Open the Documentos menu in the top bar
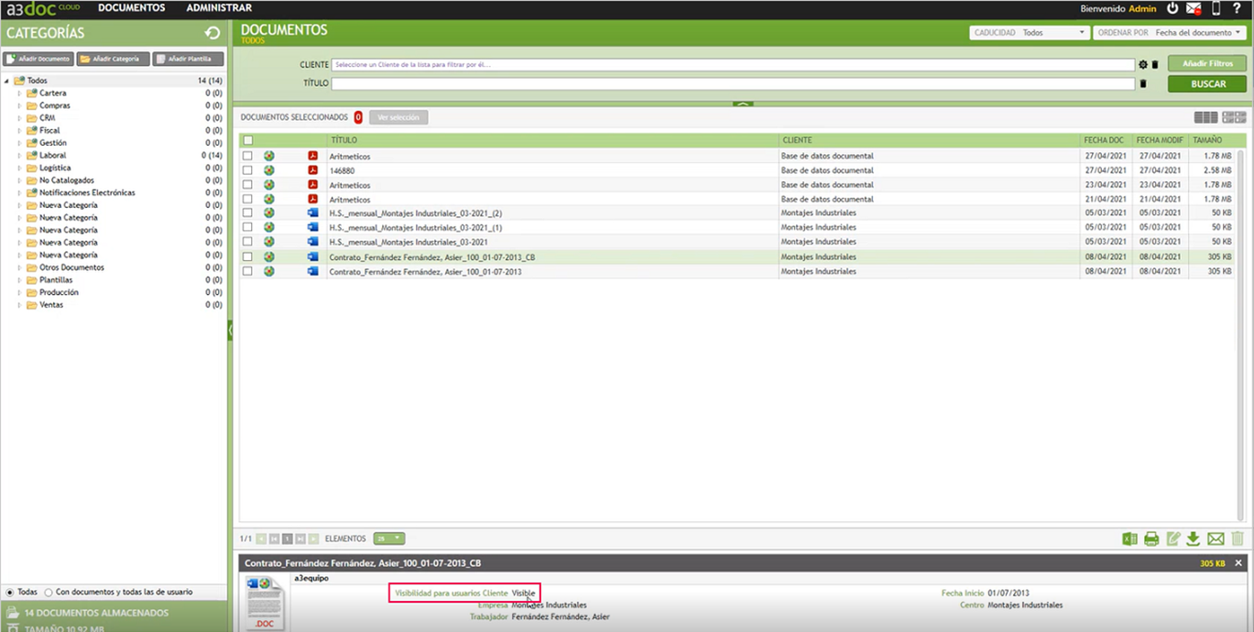This screenshot has height=632, width=1254. [x=132, y=8]
